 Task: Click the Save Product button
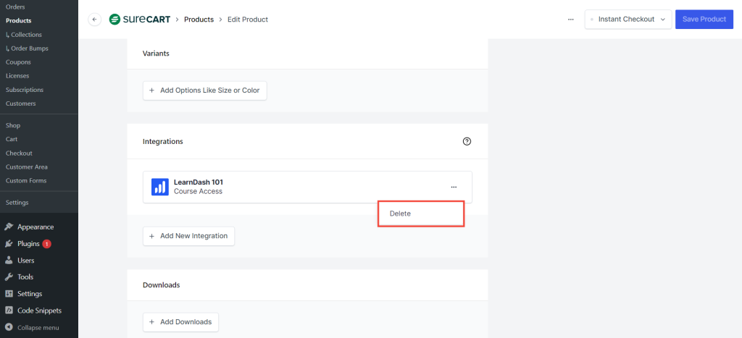click(x=704, y=20)
